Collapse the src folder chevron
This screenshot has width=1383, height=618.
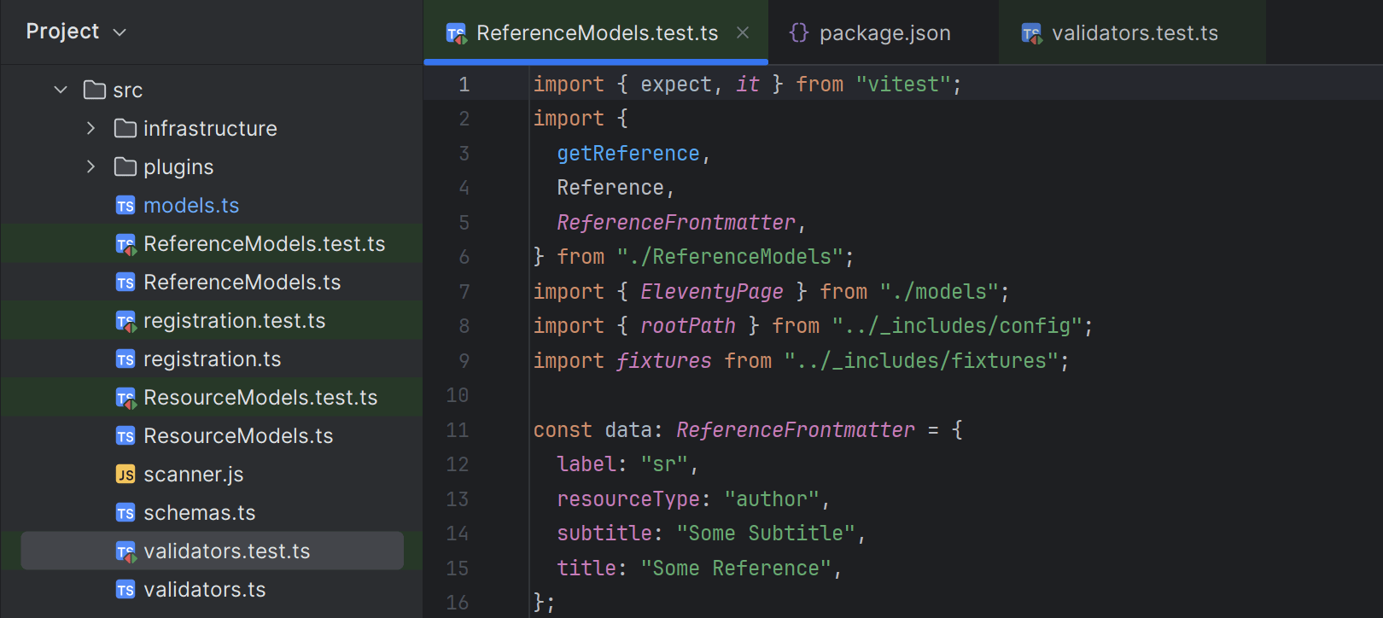click(x=61, y=90)
